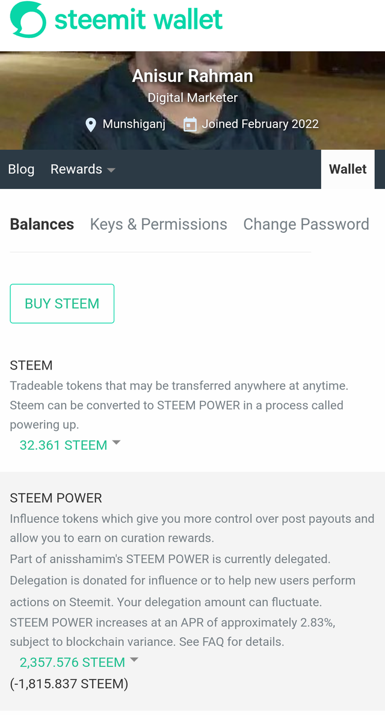The image size is (385, 715).
Task: Open Keys & Permissions
Action: point(158,224)
